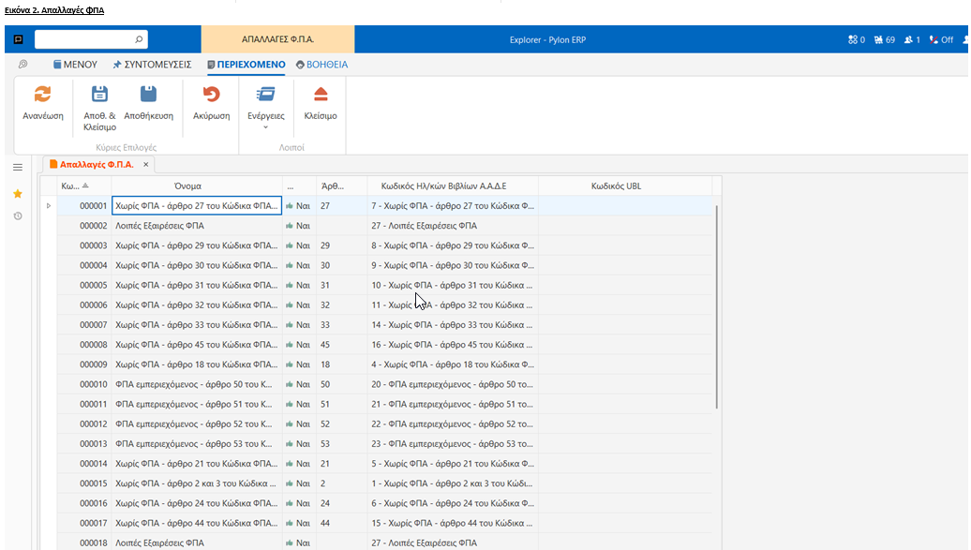Open the history clock icon in sidebar

point(17,216)
